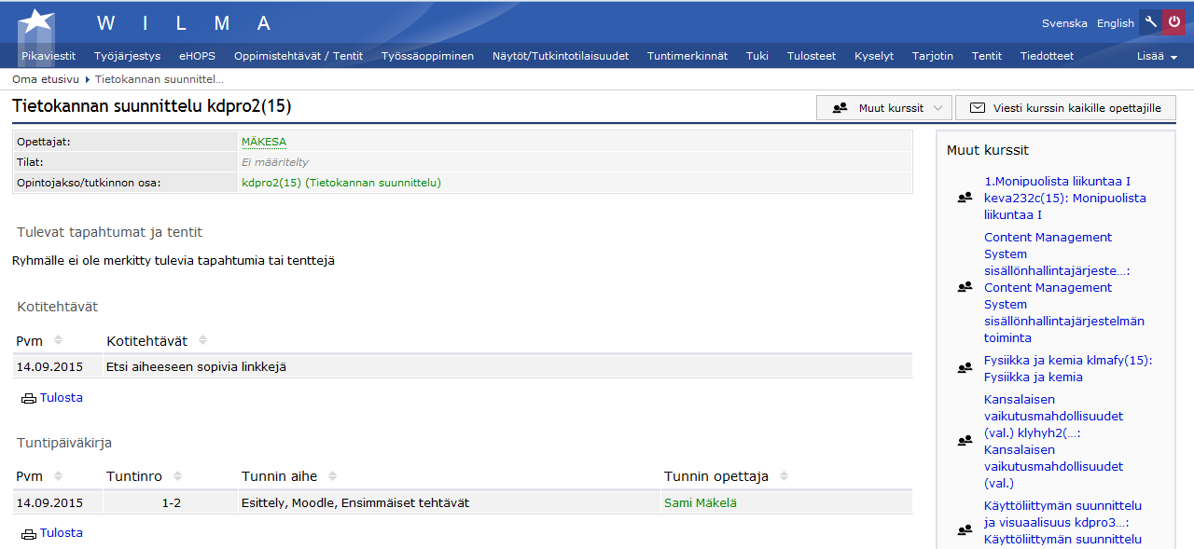Click the red power logout icon

pyautogui.click(x=1174, y=22)
